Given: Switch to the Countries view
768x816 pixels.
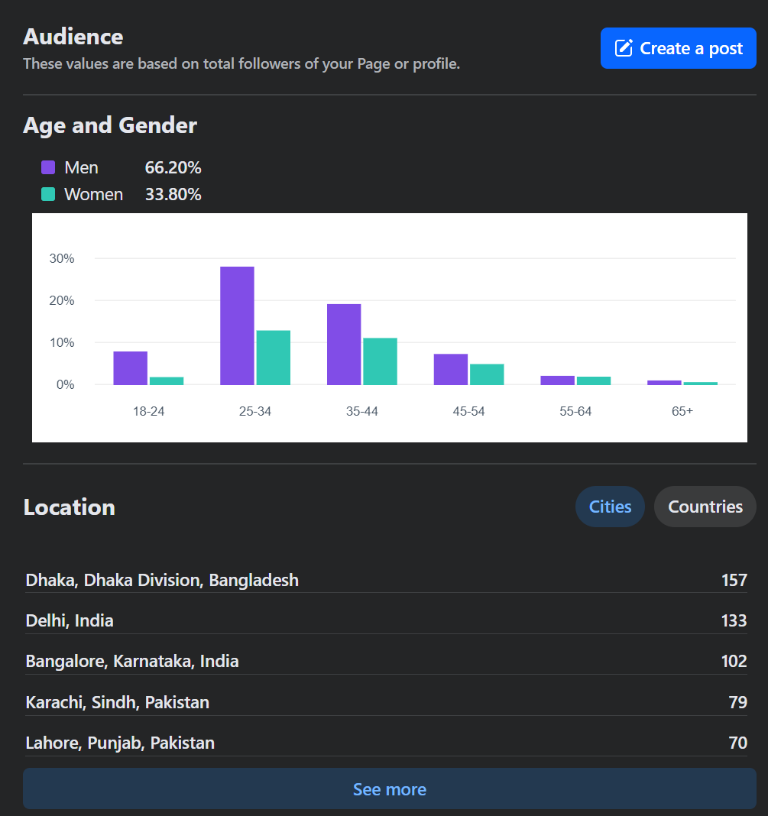Looking at the screenshot, I should coord(704,506).
